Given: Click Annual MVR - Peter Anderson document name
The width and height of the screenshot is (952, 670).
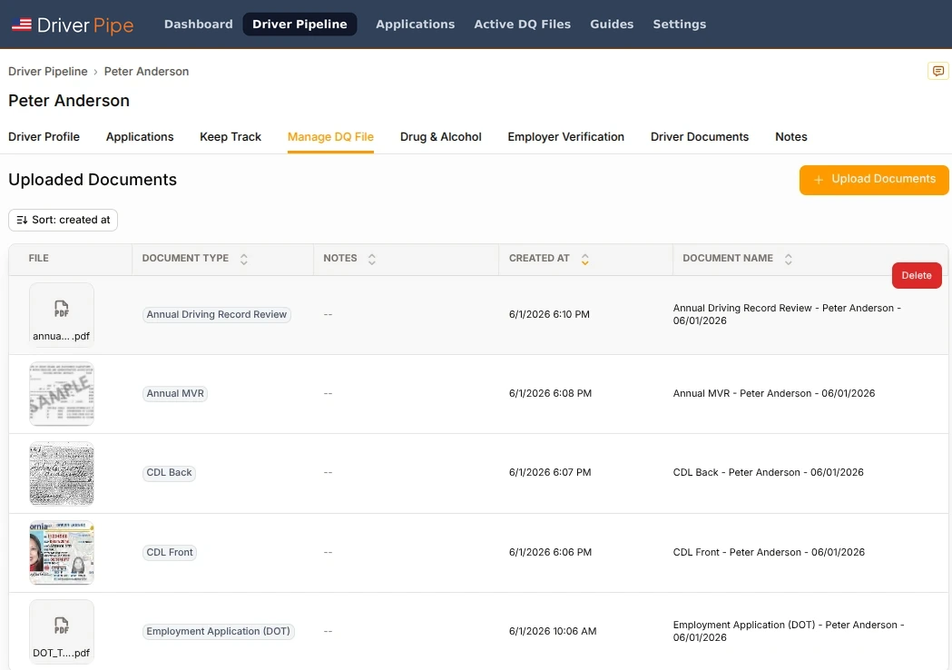Looking at the screenshot, I should coord(774,394).
